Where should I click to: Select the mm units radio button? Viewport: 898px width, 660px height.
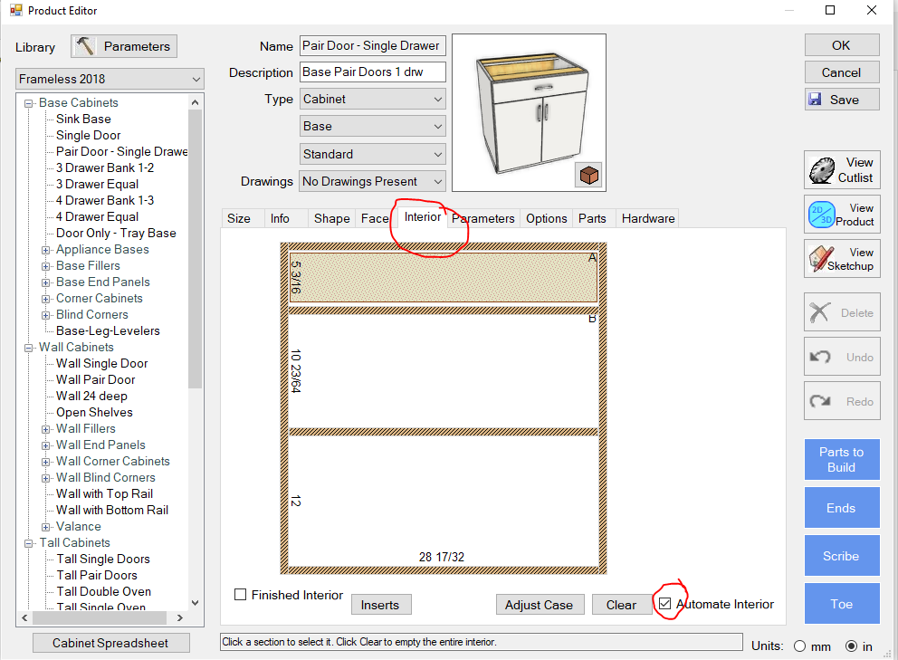click(799, 646)
